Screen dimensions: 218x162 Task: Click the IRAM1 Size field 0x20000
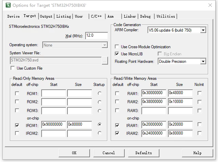point(180,125)
